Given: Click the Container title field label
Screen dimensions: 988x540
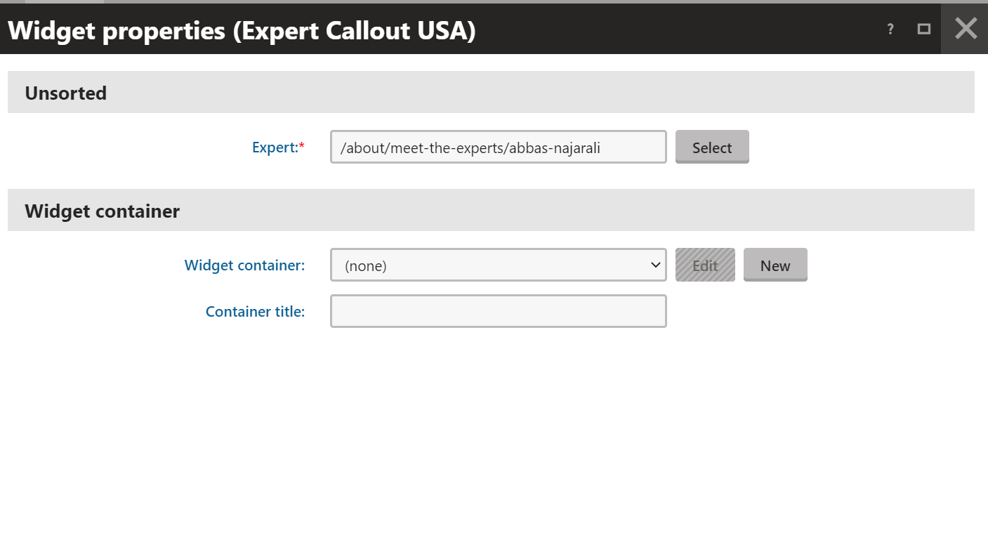Looking at the screenshot, I should pos(255,312).
